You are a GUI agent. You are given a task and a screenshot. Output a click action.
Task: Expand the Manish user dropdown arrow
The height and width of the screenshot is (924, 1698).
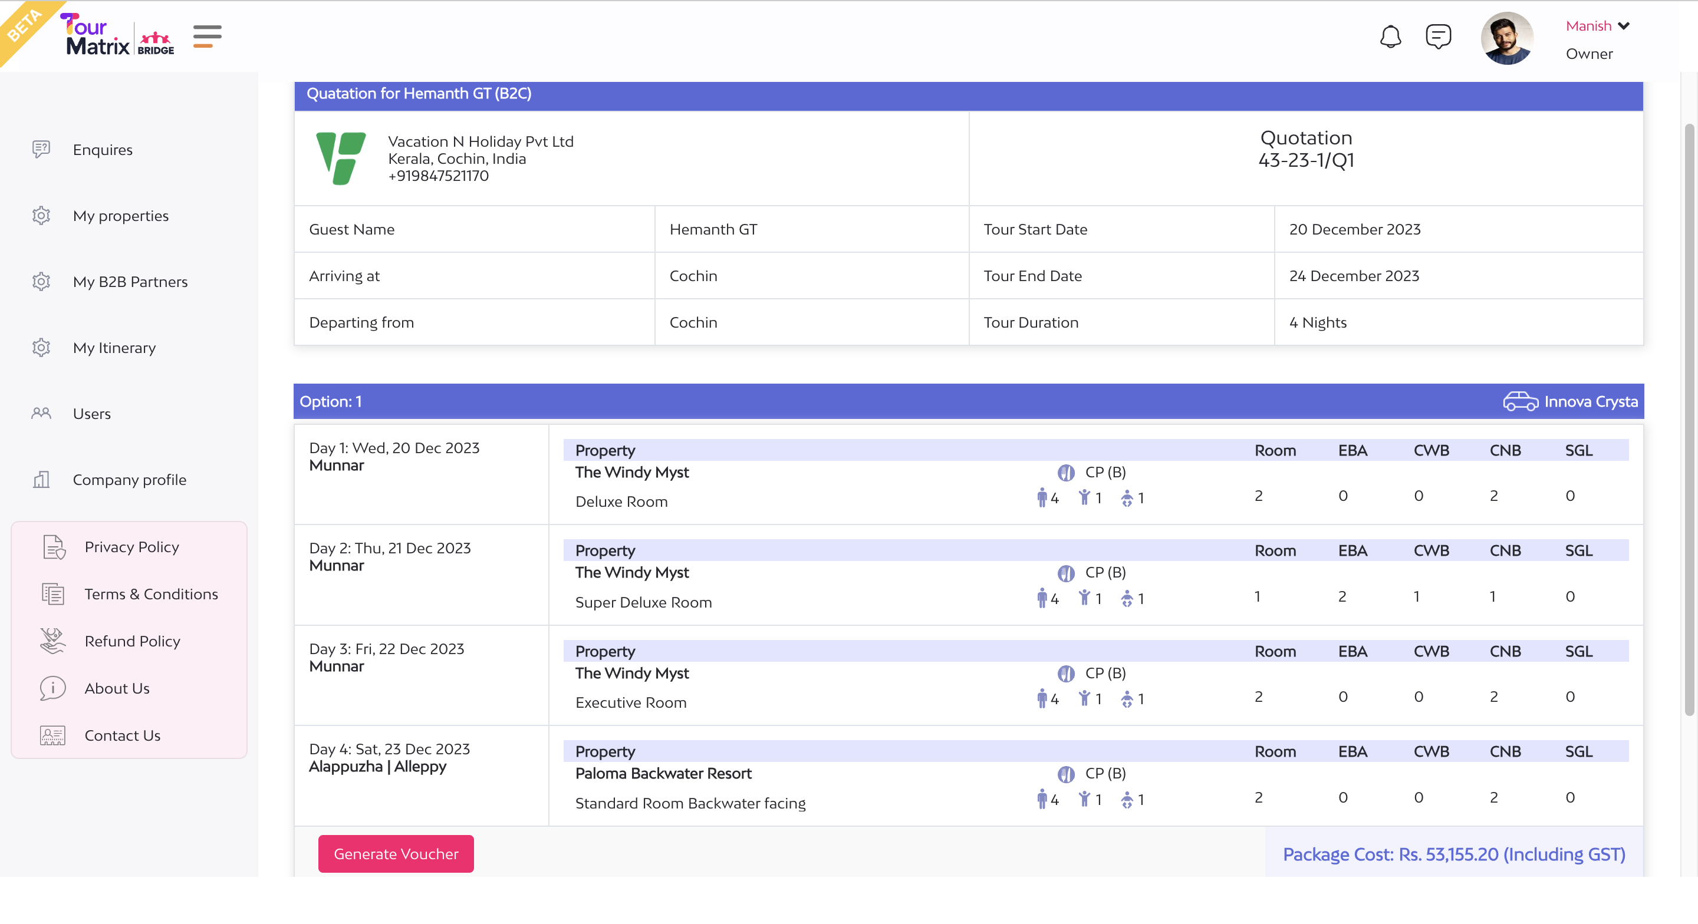(x=1624, y=26)
